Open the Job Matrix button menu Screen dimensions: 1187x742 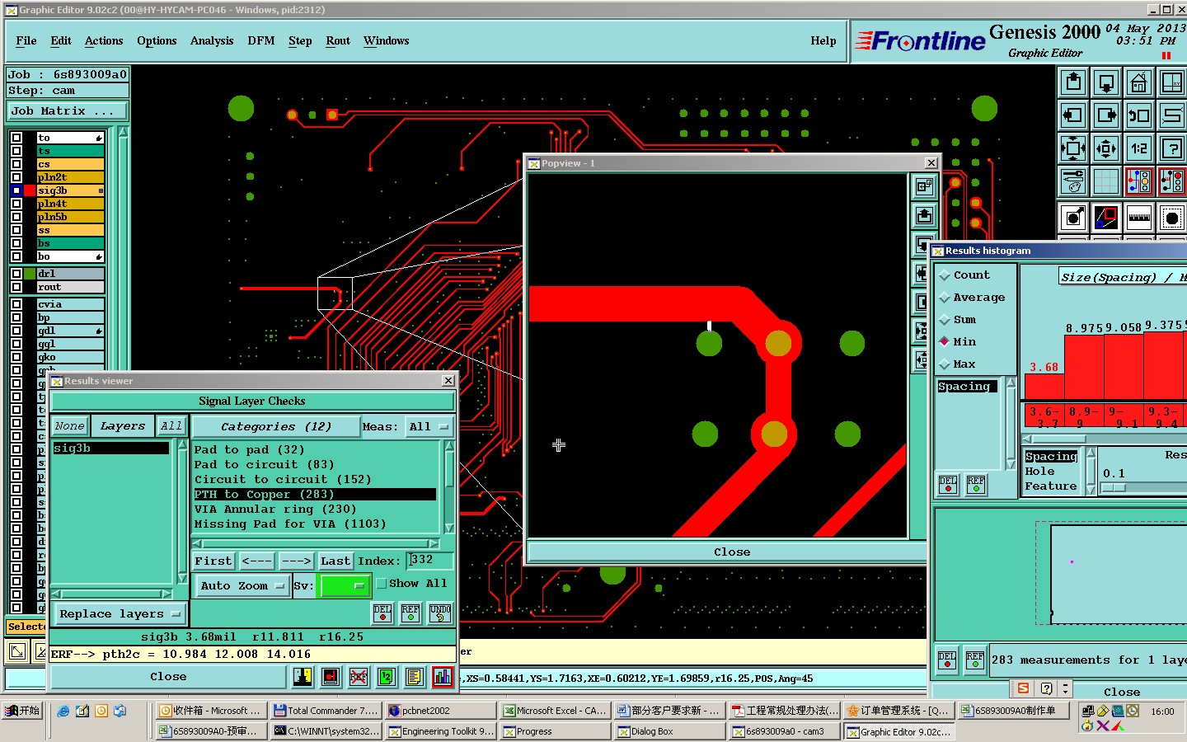(68, 111)
